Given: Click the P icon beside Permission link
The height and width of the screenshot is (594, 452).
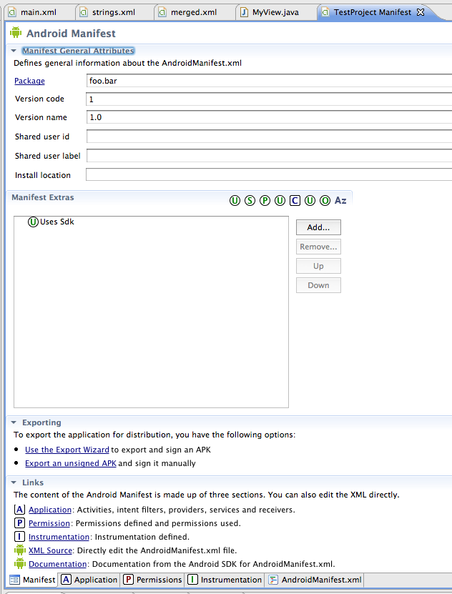Looking at the screenshot, I should point(20,523).
